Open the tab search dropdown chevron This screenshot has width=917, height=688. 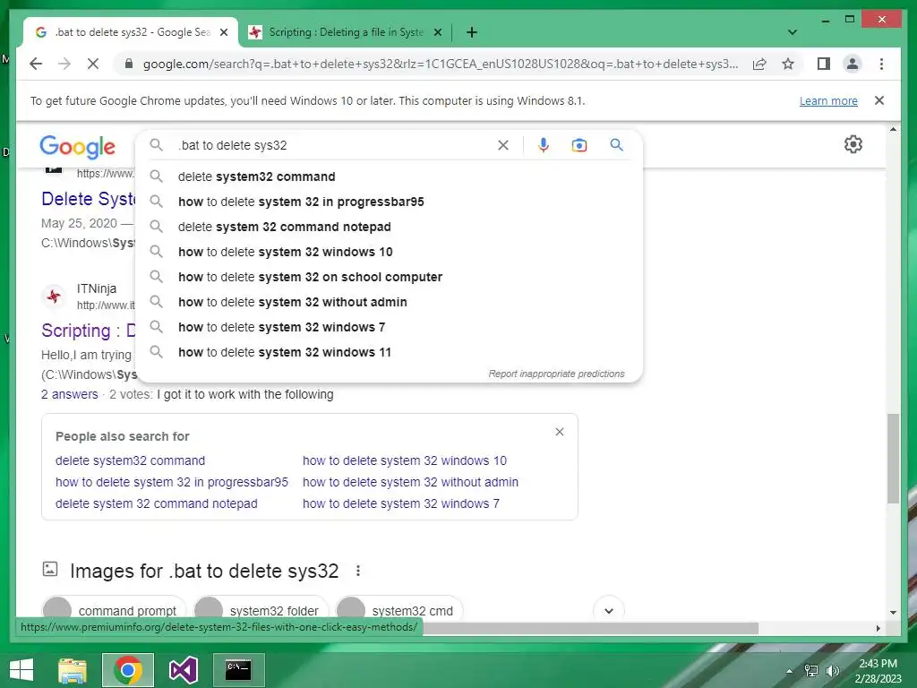pos(793,32)
